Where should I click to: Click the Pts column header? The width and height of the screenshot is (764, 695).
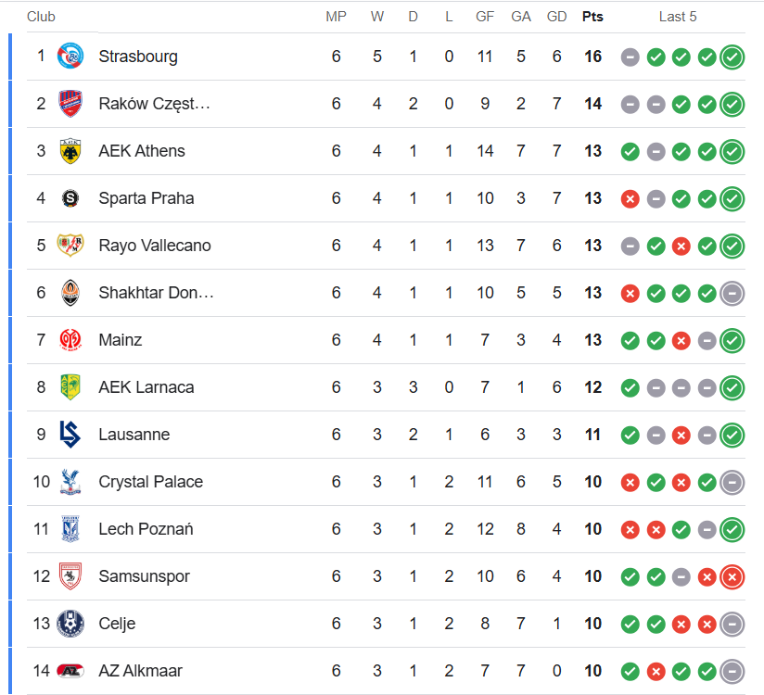[x=592, y=17]
